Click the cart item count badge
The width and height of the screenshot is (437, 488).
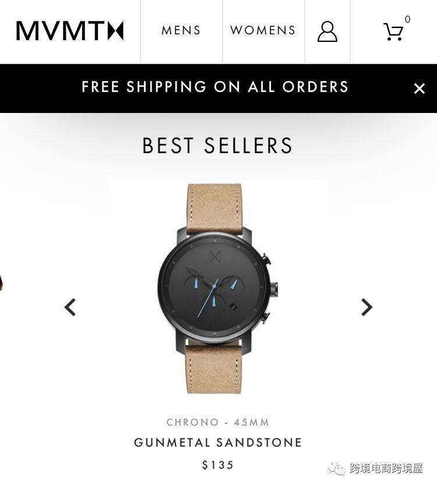pos(407,19)
